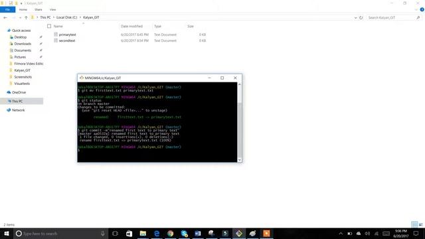Open the Home ribbon tab
Viewport: 425px width, 239px height.
click(23, 9)
